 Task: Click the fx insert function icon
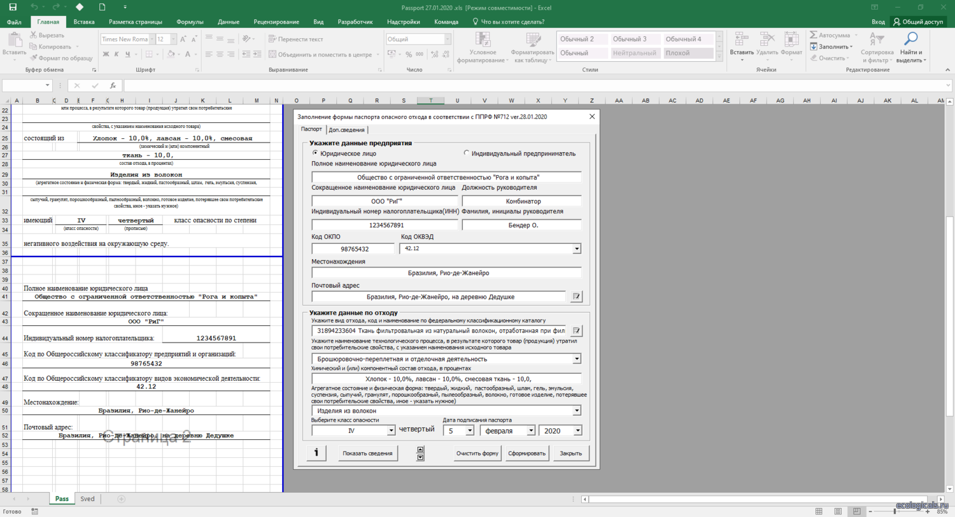[x=113, y=85]
